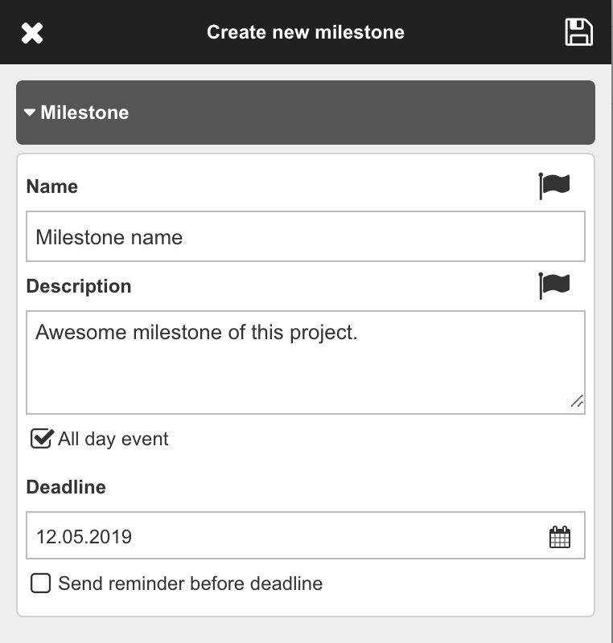The height and width of the screenshot is (643, 613).
Task: Save the milestone using the floppy disk icon
Action: point(579,32)
